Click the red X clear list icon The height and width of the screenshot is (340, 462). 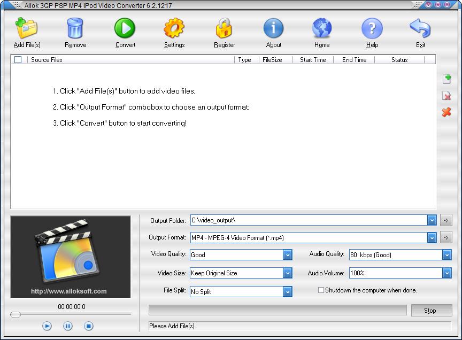[x=446, y=112]
